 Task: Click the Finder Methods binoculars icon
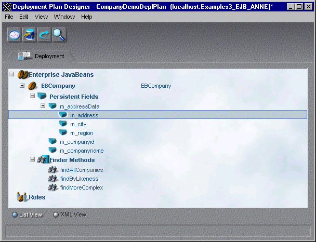tap(43, 159)
